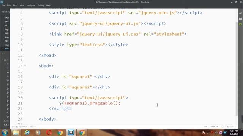Click the green extension icon in right toolbar

(x=240, y=24)
